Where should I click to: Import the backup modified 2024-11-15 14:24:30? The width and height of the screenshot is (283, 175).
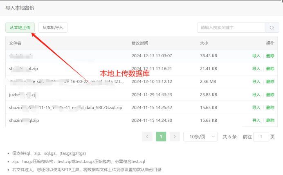(x=256, y=120)
